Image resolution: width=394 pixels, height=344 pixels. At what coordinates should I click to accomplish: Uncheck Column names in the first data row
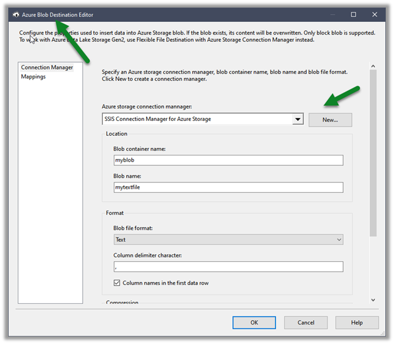click(x=117, y=283)
